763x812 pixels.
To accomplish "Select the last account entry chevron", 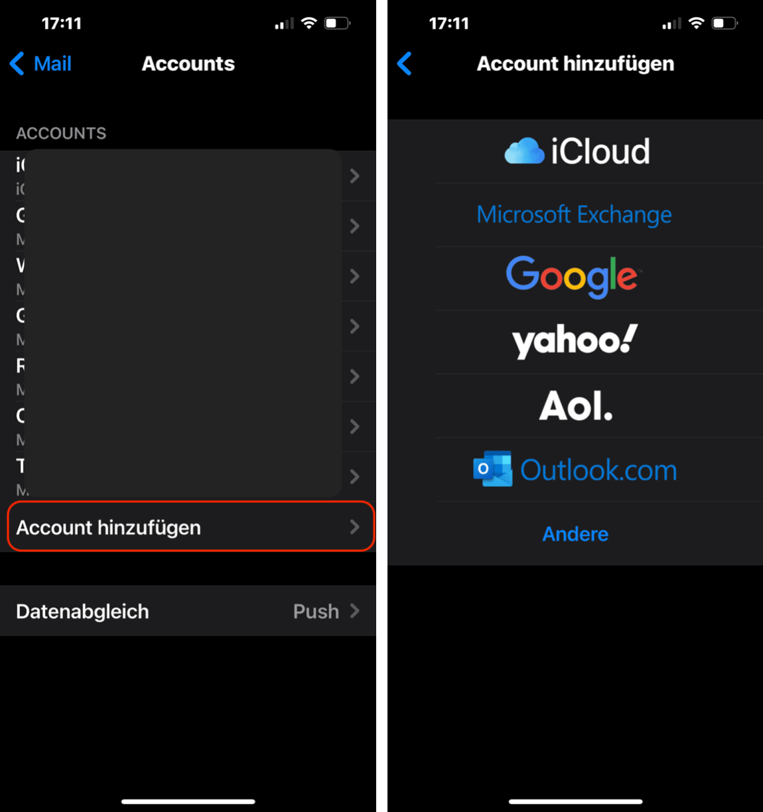I will pos(356,476).
